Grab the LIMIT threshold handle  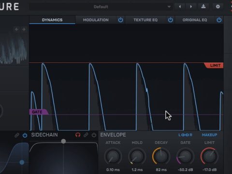[214, 65]
